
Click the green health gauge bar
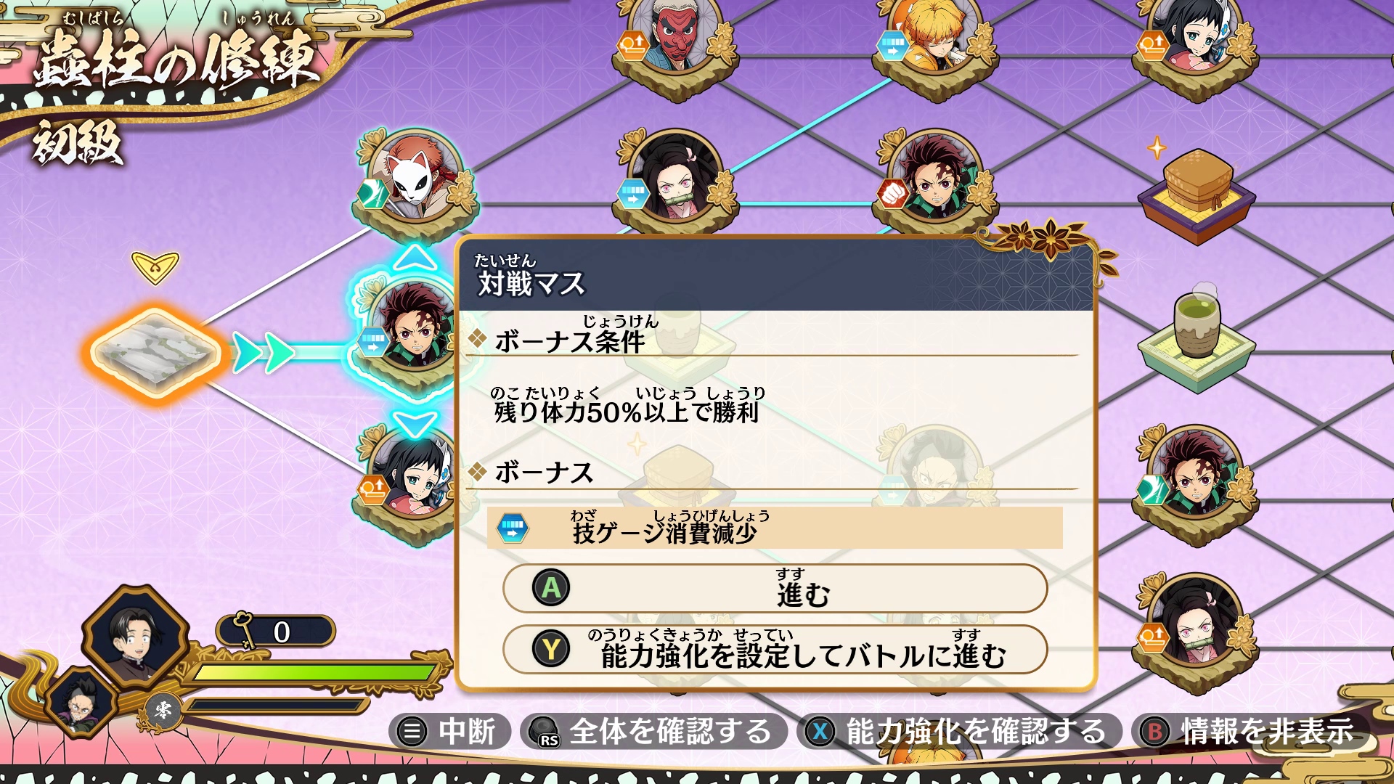314,672
